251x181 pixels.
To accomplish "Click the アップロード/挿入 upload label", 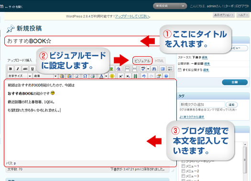I will [x=20, y=60].
